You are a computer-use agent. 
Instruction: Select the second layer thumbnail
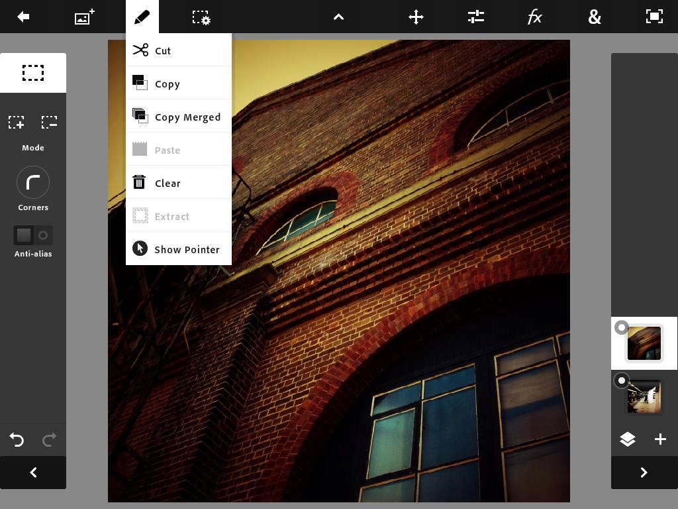(x=644, y=396)
